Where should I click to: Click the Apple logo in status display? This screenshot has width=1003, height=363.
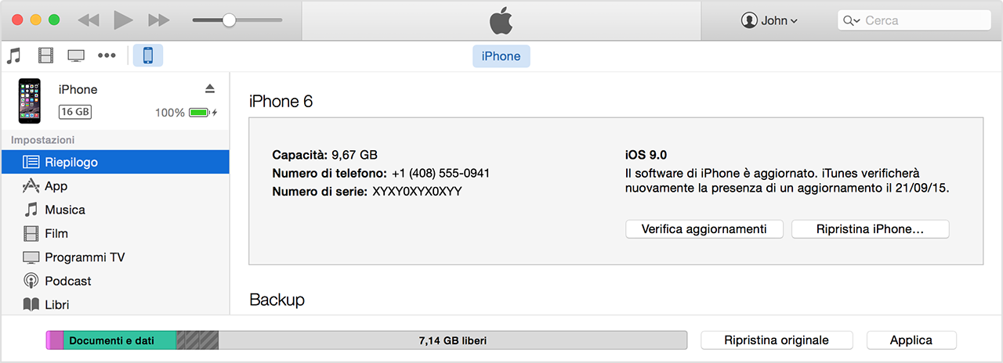point(501,21)
